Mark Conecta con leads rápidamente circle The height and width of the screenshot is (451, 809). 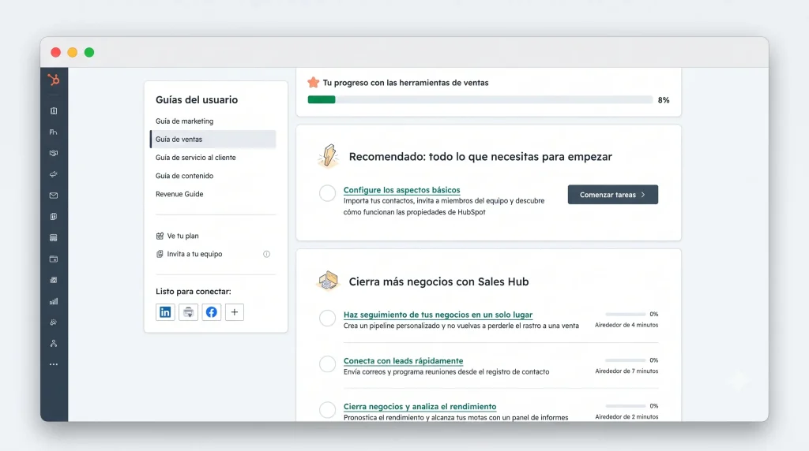tap(327, 364)
